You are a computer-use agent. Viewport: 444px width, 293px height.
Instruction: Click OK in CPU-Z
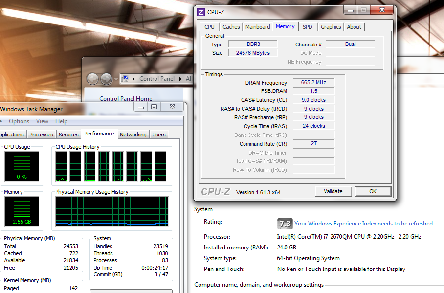(x=373, y=191)
